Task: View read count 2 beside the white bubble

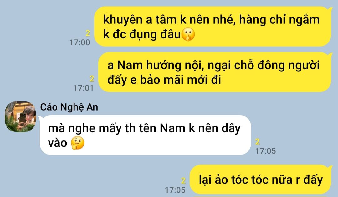Action: [x=258, y=142]
